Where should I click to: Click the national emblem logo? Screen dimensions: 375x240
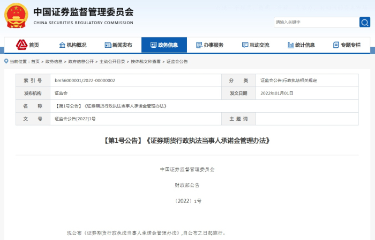click(16, 16)
